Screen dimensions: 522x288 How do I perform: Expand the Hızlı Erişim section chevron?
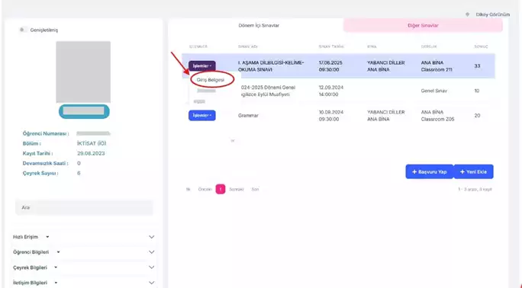pos(151,237)
